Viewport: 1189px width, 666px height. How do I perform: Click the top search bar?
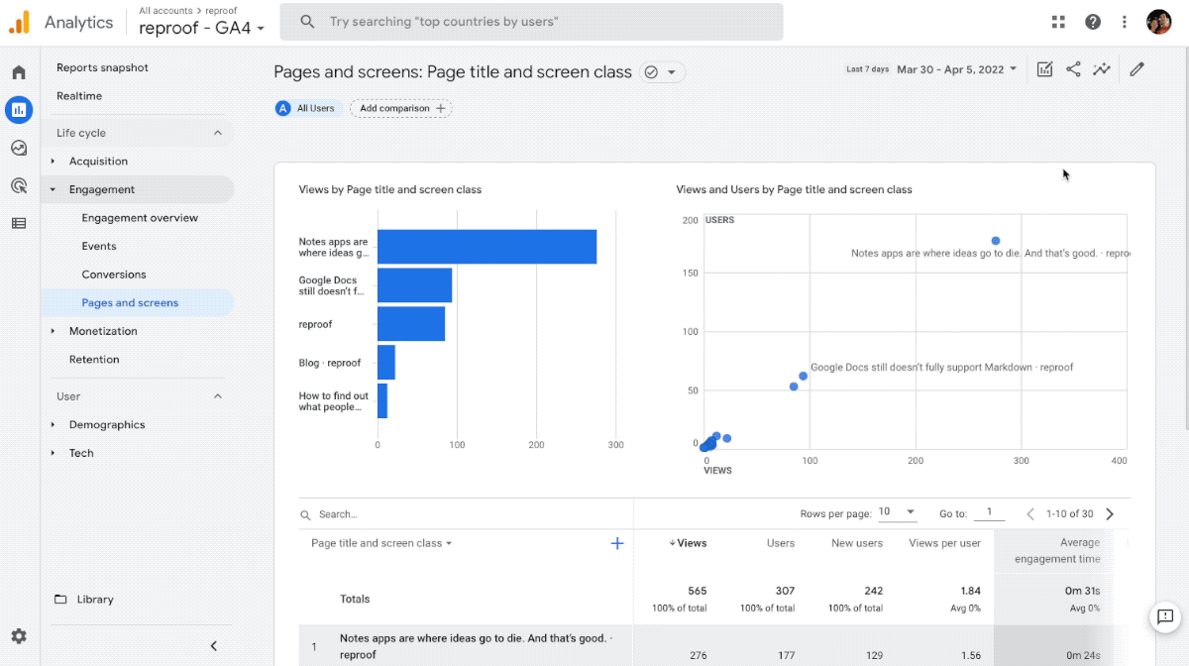[531, 22]
